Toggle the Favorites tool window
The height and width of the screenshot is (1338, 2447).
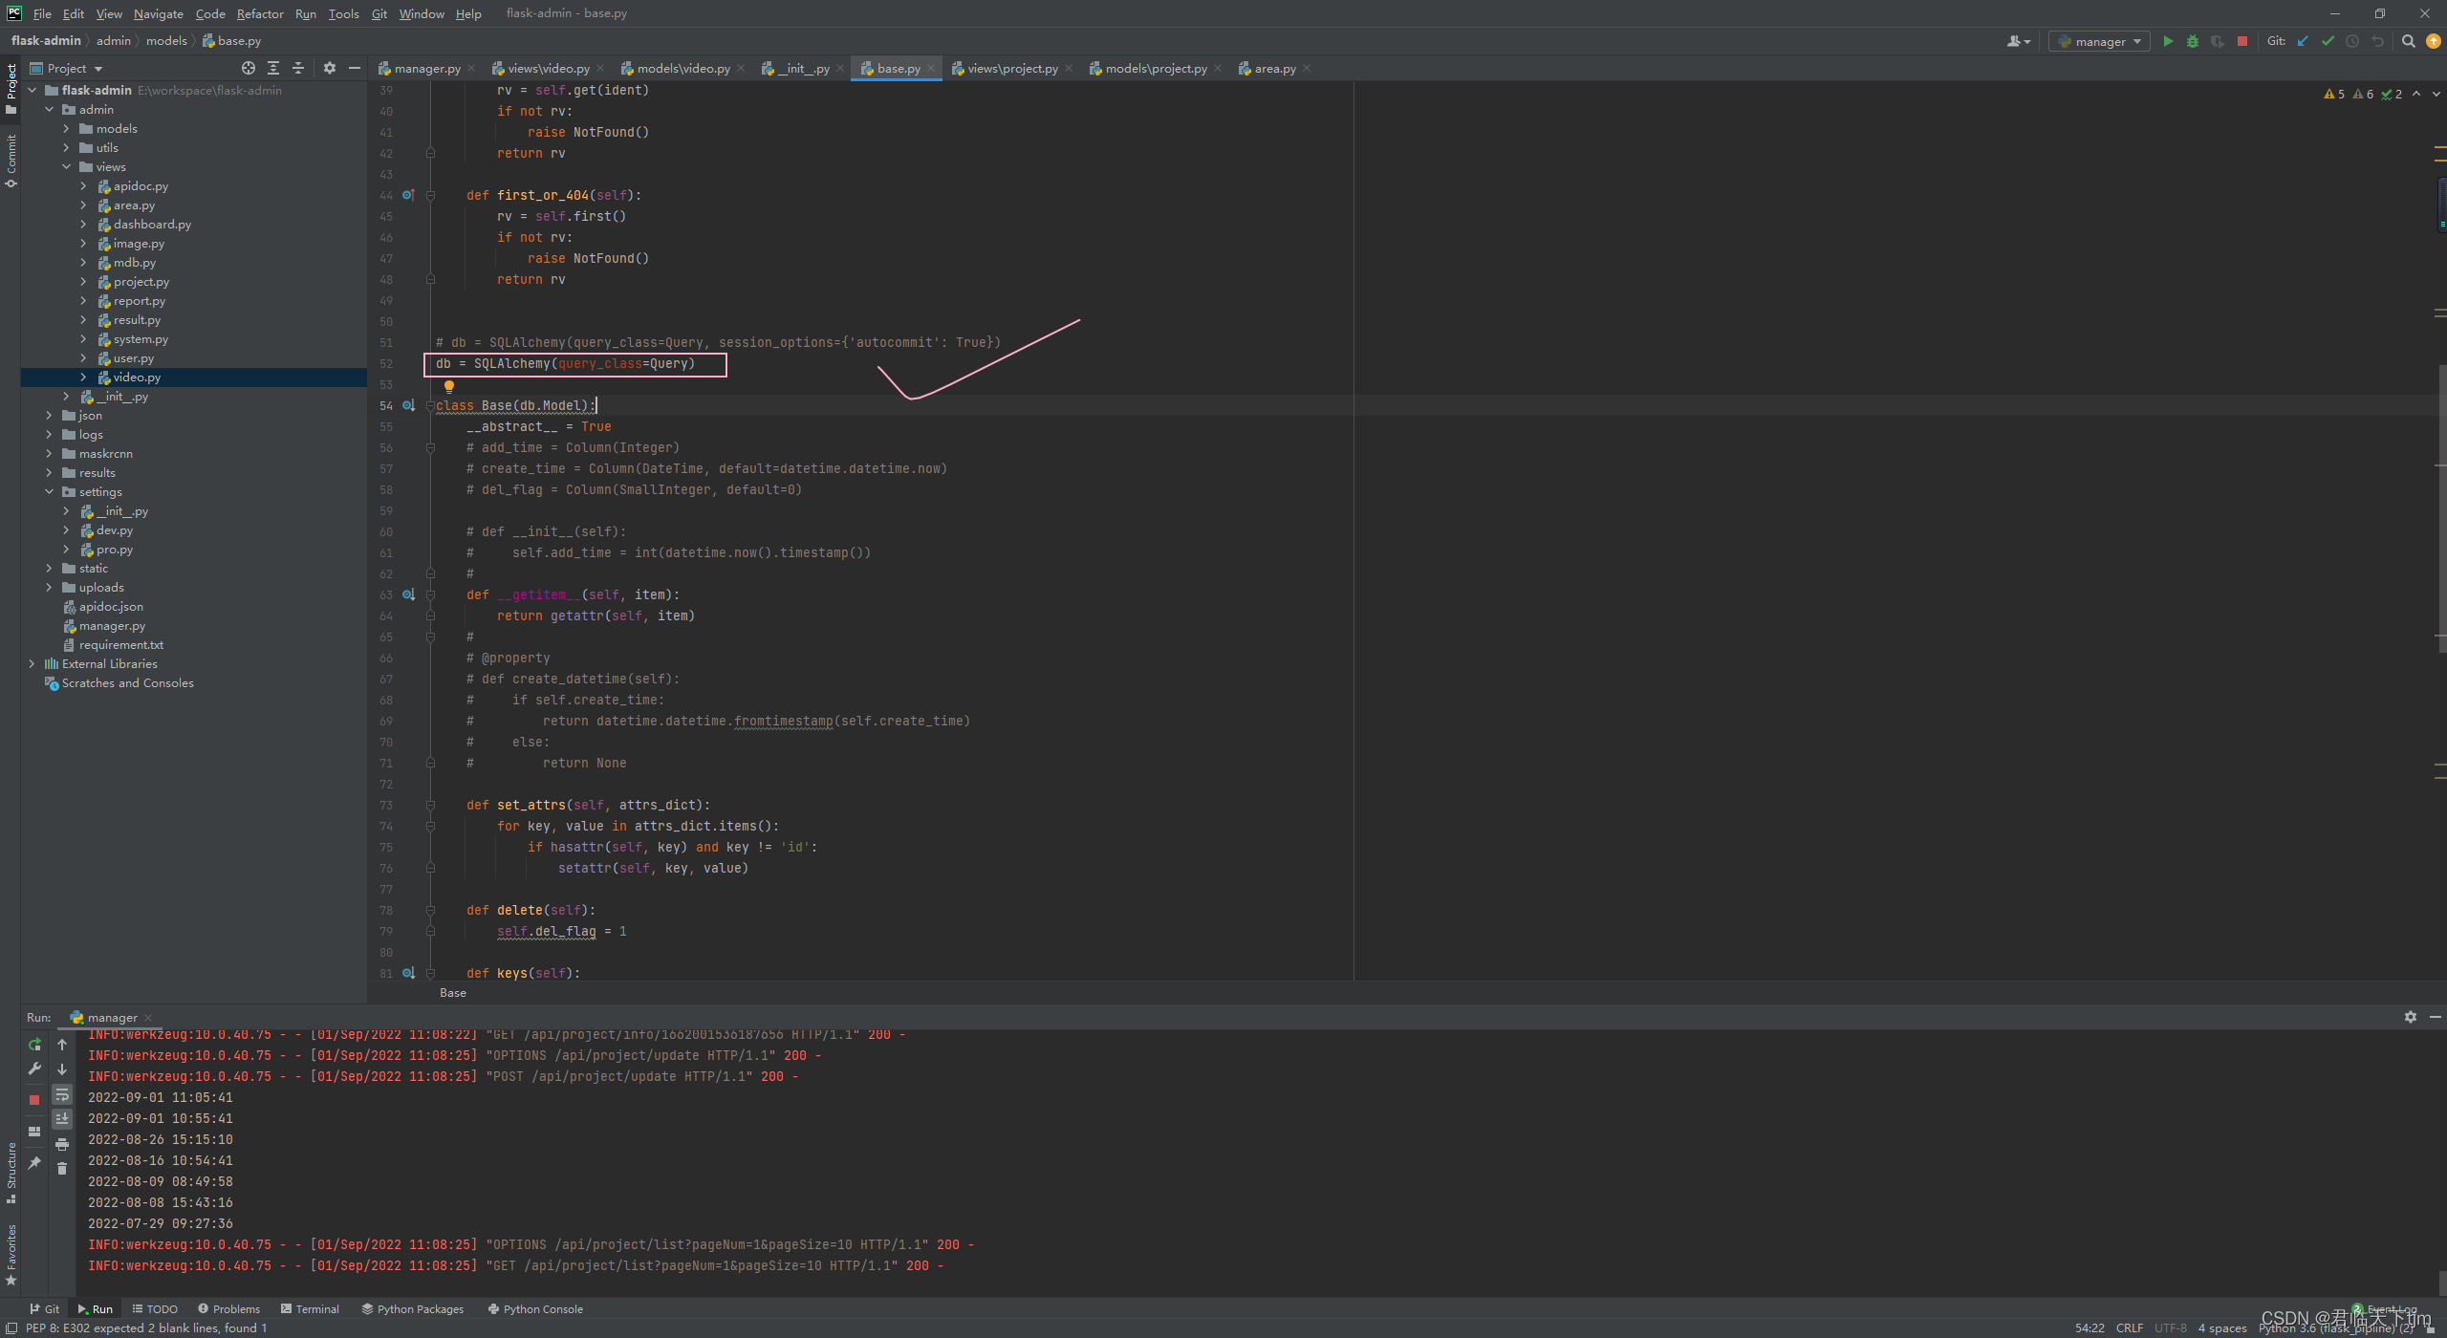click(x=11, y=1250)
